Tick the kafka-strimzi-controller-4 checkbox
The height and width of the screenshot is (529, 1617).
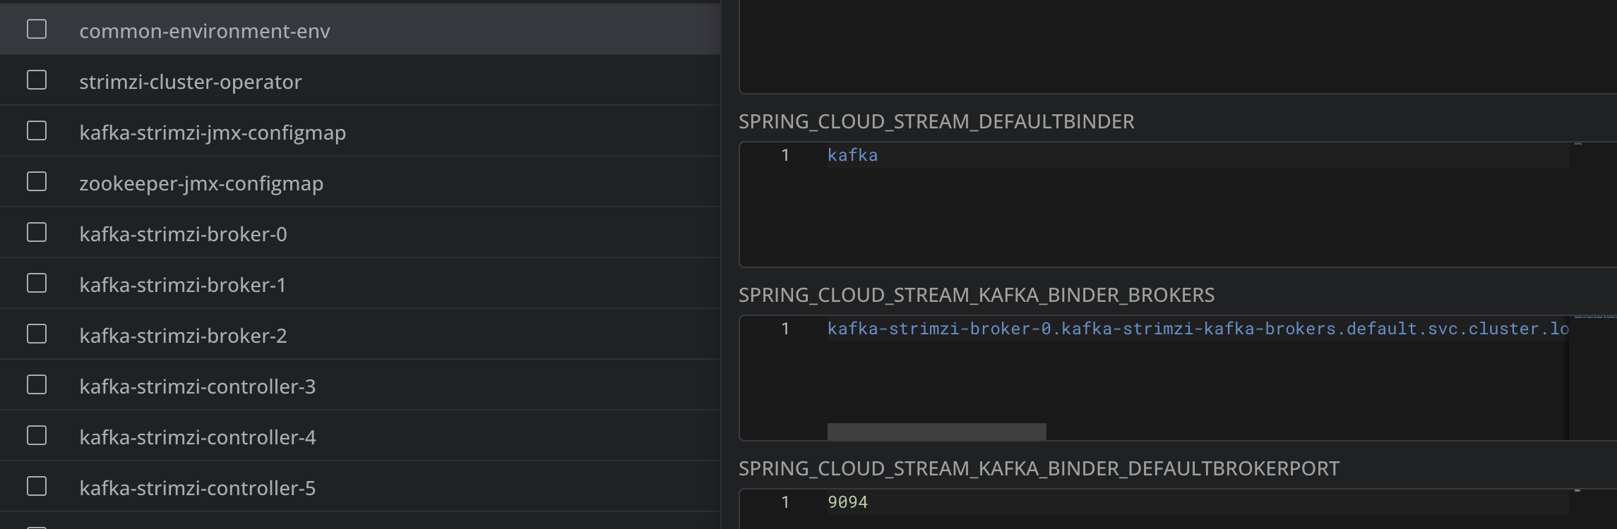[x=37, y=435]
